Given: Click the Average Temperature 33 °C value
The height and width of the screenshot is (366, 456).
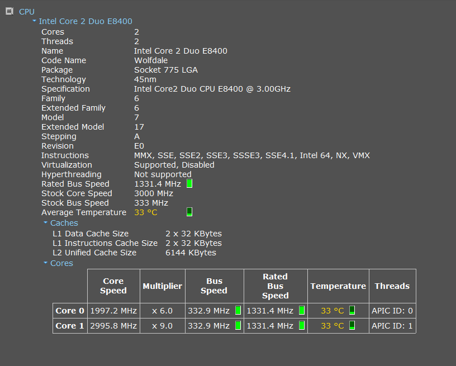Looking at the screenshot, I should [x=146, y=212].
